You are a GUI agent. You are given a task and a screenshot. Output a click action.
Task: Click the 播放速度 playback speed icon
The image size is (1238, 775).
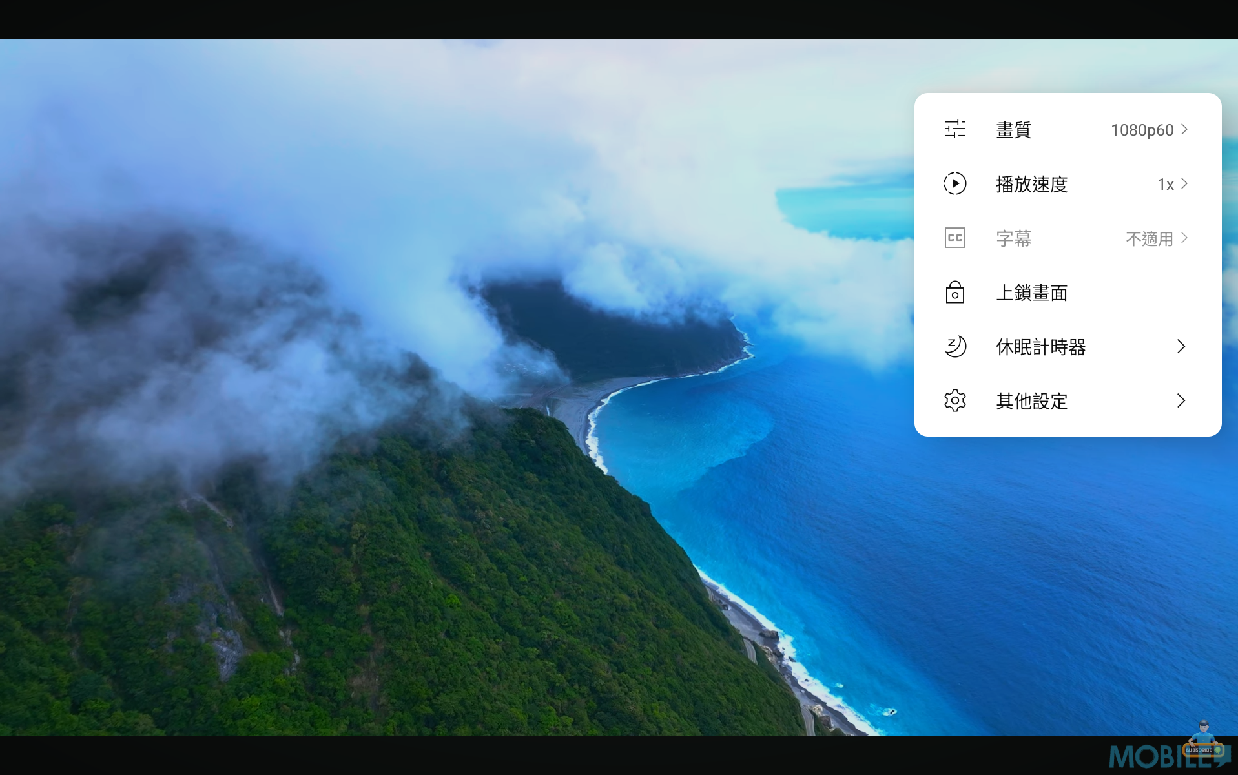tap(954, 183)
